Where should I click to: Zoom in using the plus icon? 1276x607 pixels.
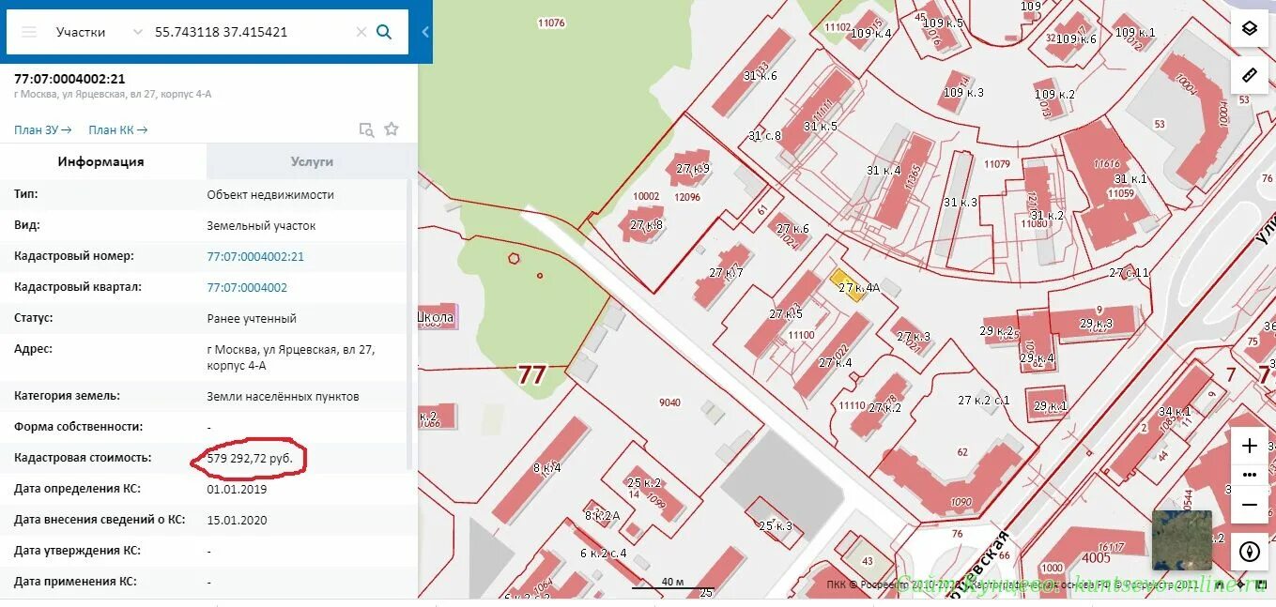[x=1250, y=446]
